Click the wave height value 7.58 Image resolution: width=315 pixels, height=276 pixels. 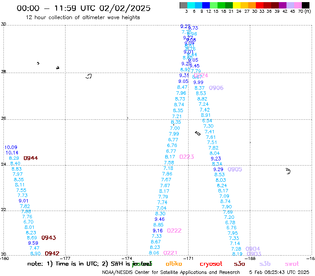[169, 163]
